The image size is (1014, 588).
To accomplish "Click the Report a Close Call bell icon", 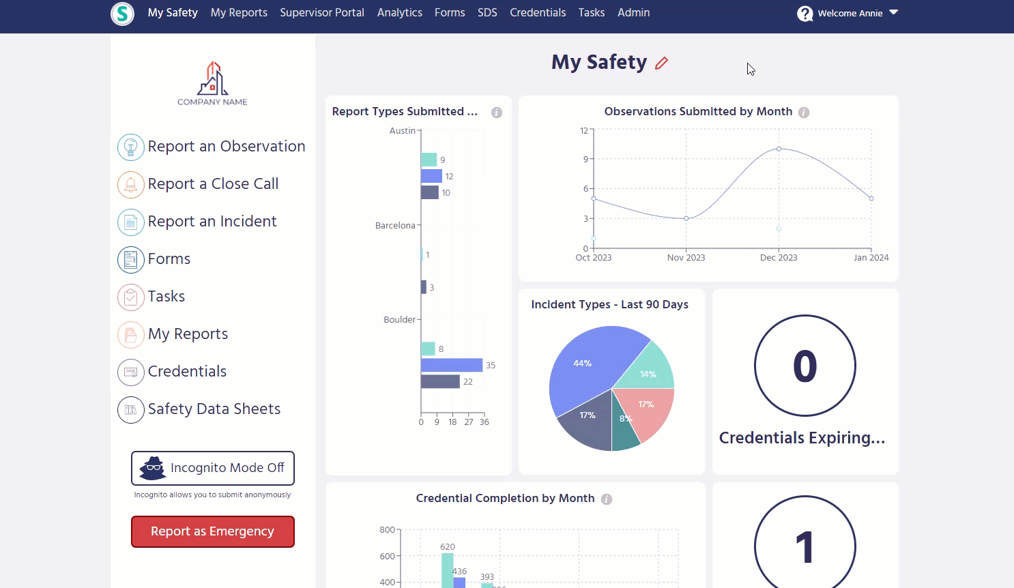I will pos(130,184).
